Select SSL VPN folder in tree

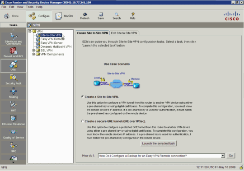click(47, 51)
